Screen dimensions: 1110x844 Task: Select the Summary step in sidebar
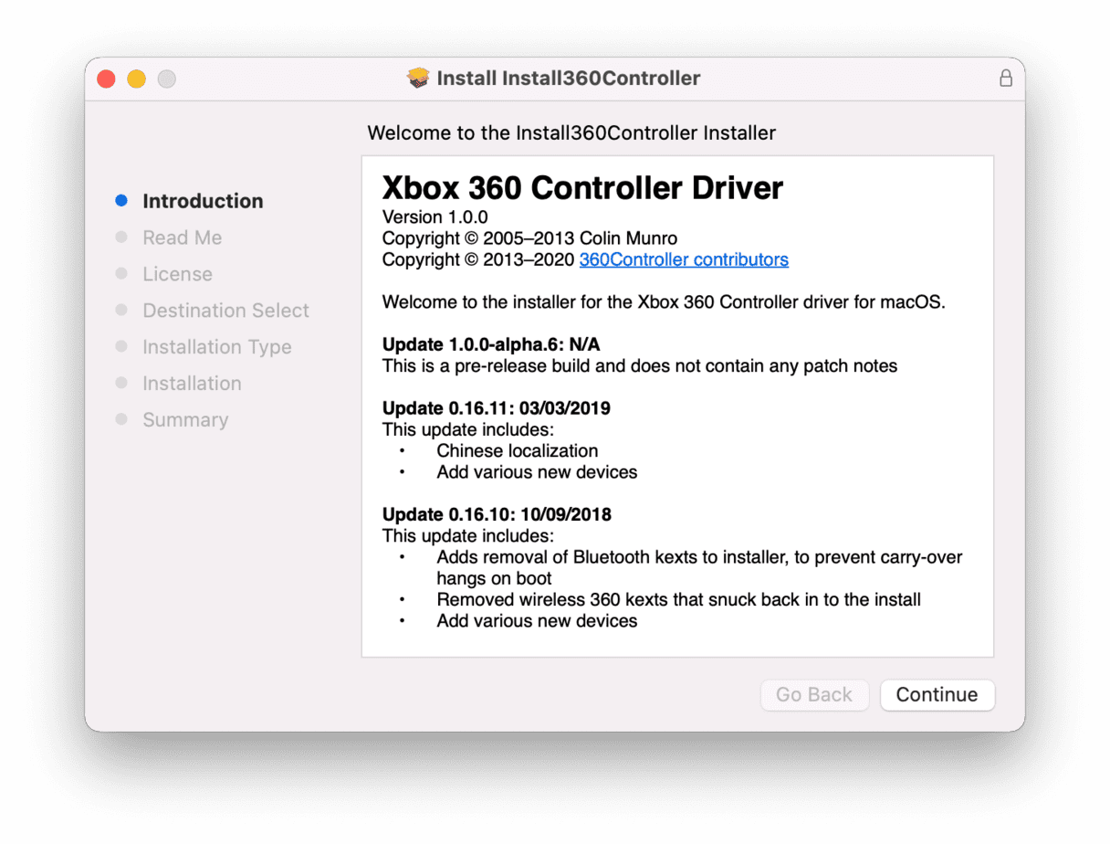point(185,420)
